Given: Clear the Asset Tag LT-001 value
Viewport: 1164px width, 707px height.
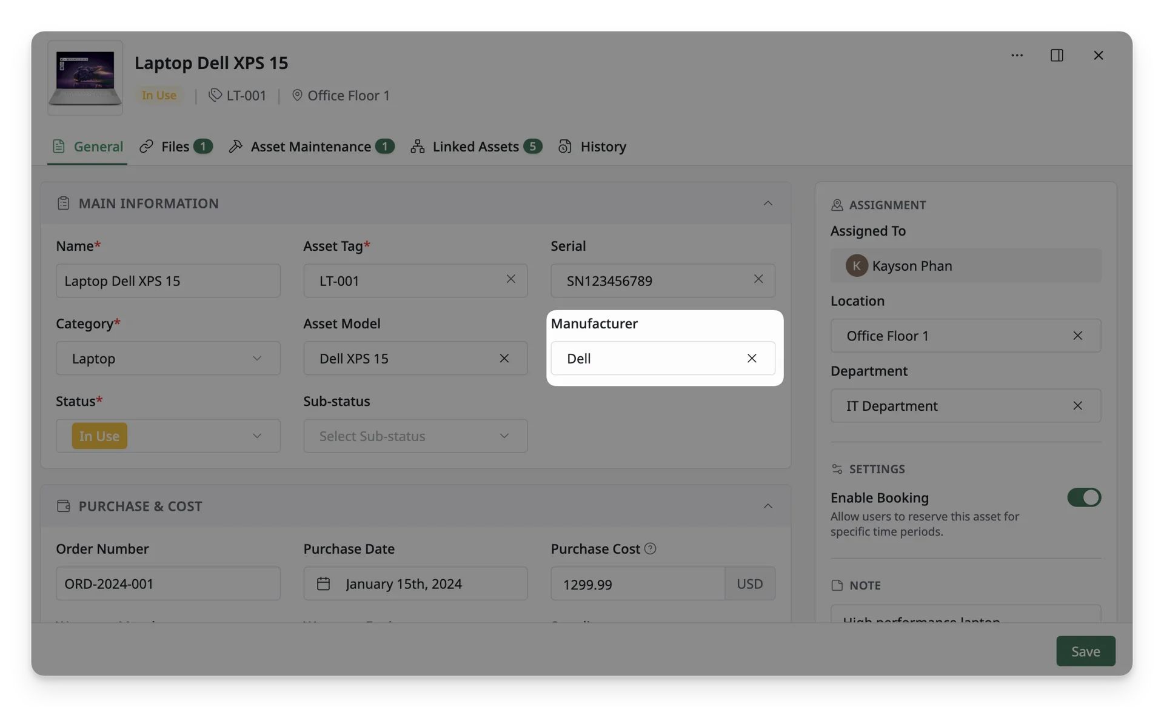Looking at the screenshot, I should tap(510, 279).
